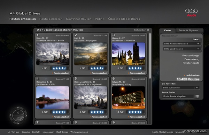Rate the Magdeburg – Prag route stars
The height and width of the screenshot is (135, 209).
pyautogui.click(x=135, y=112)
